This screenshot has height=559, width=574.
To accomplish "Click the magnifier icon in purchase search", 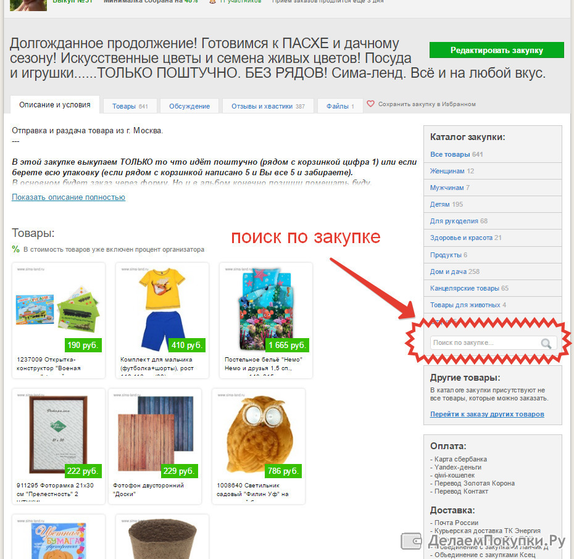I will coord(546,343).
